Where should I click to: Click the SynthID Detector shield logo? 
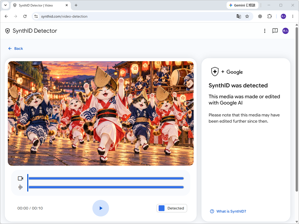pos(8,31)
